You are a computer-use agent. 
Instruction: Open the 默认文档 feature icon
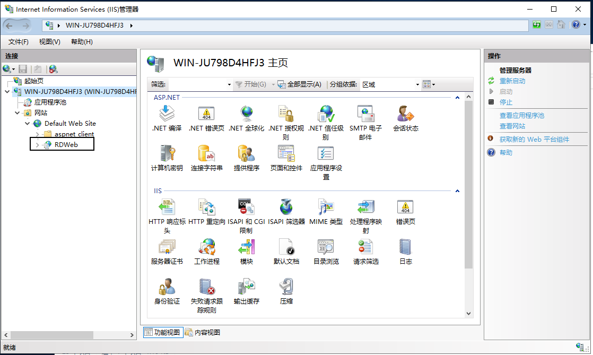click(x=286, y=247)
